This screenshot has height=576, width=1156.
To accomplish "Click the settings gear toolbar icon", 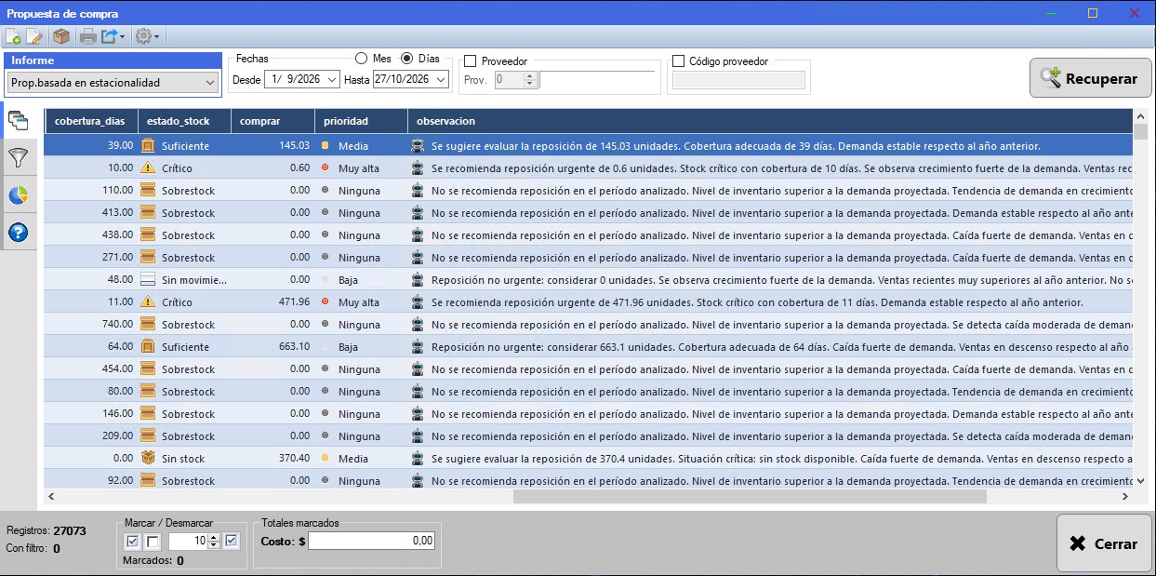I will pos(143,36).
